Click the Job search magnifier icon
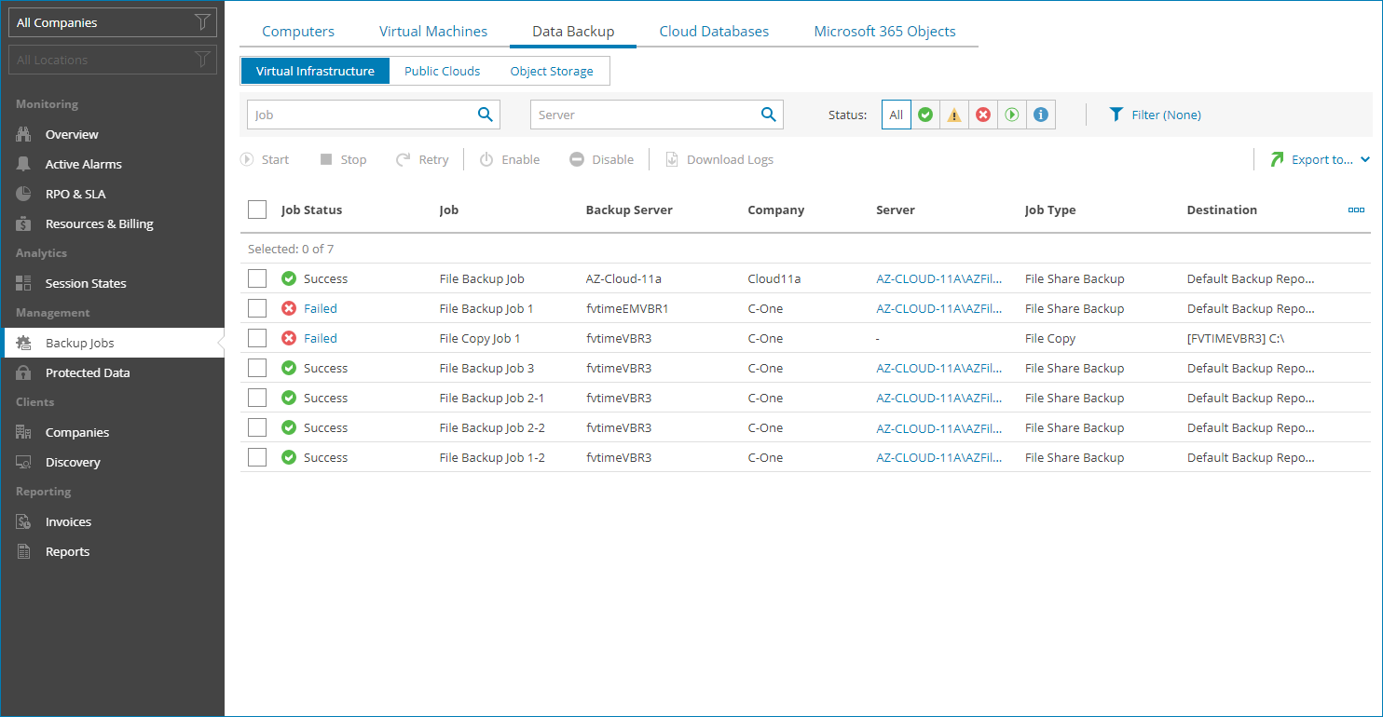 pyautogui.click(x=485, y=114)
